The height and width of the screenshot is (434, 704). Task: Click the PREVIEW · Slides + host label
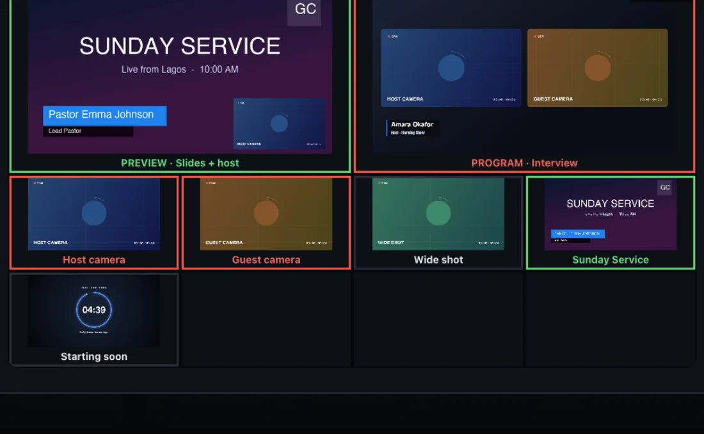click(180, 163)
